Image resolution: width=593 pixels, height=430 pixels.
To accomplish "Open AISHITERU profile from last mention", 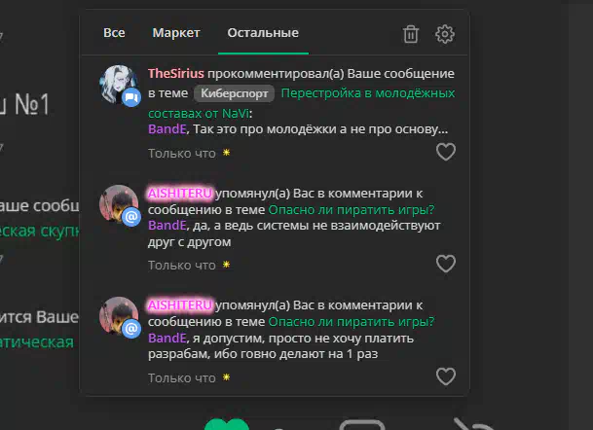I will click(180, 305).
